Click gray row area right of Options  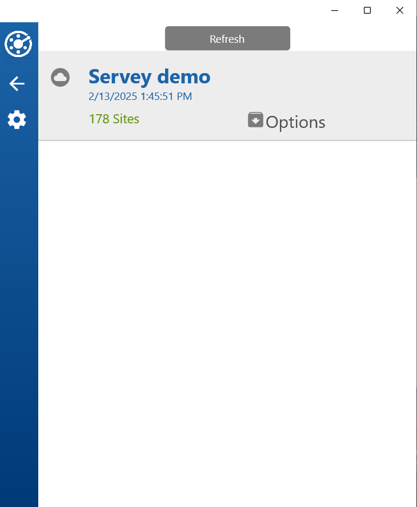point(370,122)
